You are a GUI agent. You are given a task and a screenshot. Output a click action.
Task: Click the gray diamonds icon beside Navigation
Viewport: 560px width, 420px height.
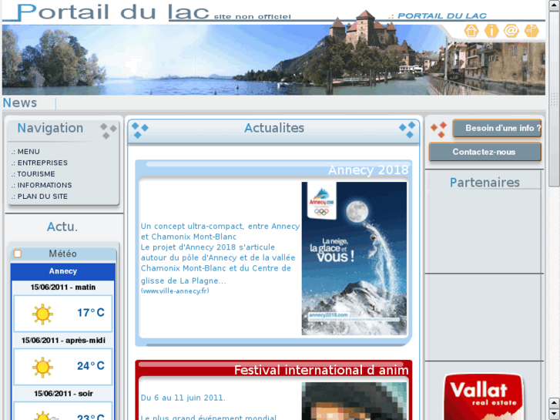[x=108, y=131]
